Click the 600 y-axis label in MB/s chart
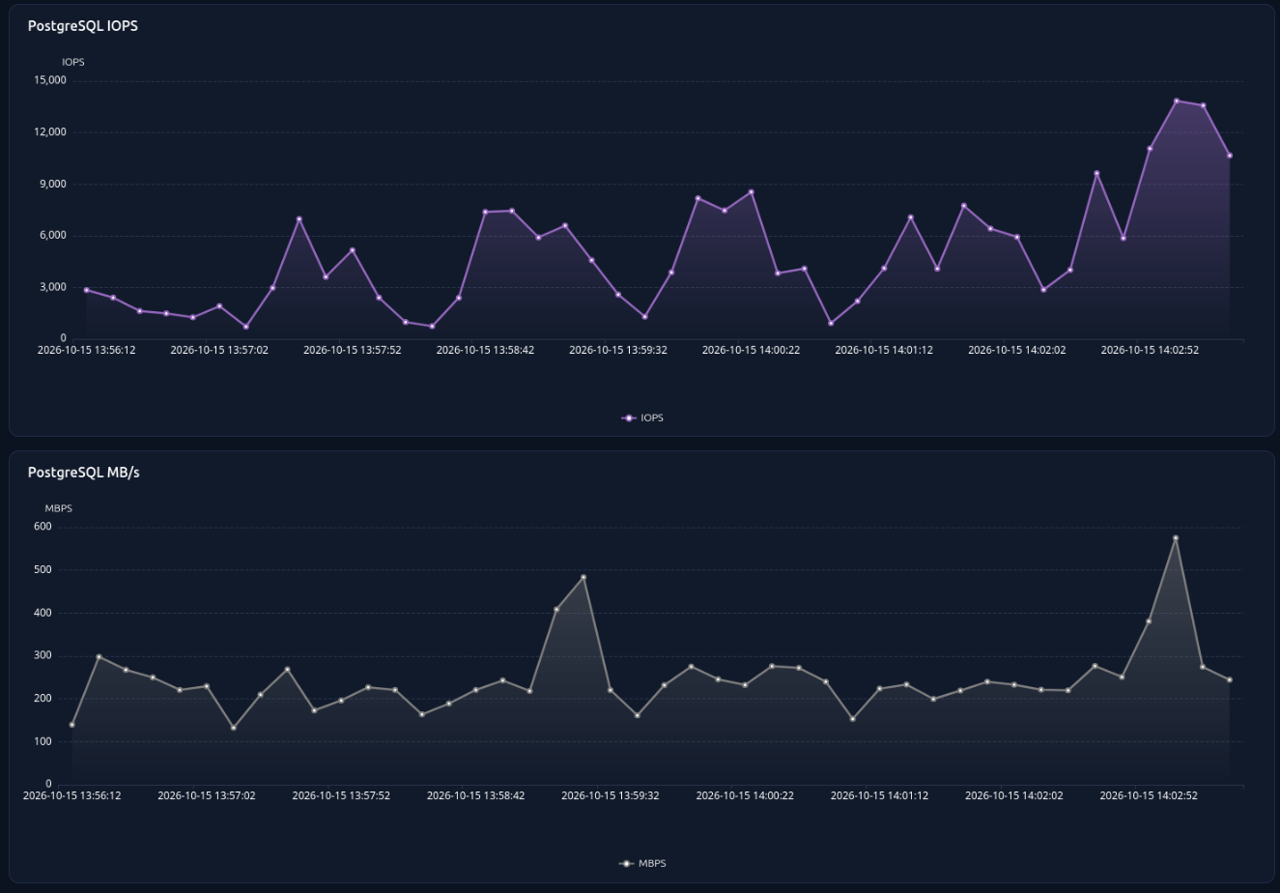Image resolution: width=1280 pixels, height=893 pixels. coord(43,527)
